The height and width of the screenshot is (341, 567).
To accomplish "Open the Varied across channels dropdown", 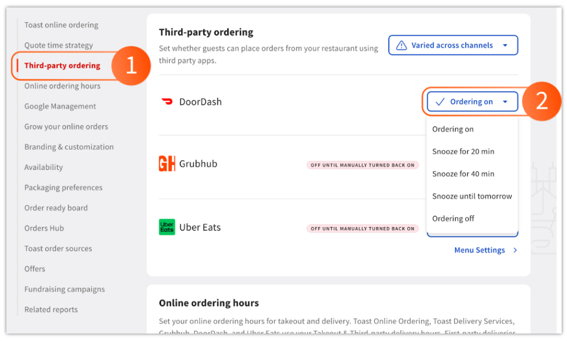I will [453, 45].
